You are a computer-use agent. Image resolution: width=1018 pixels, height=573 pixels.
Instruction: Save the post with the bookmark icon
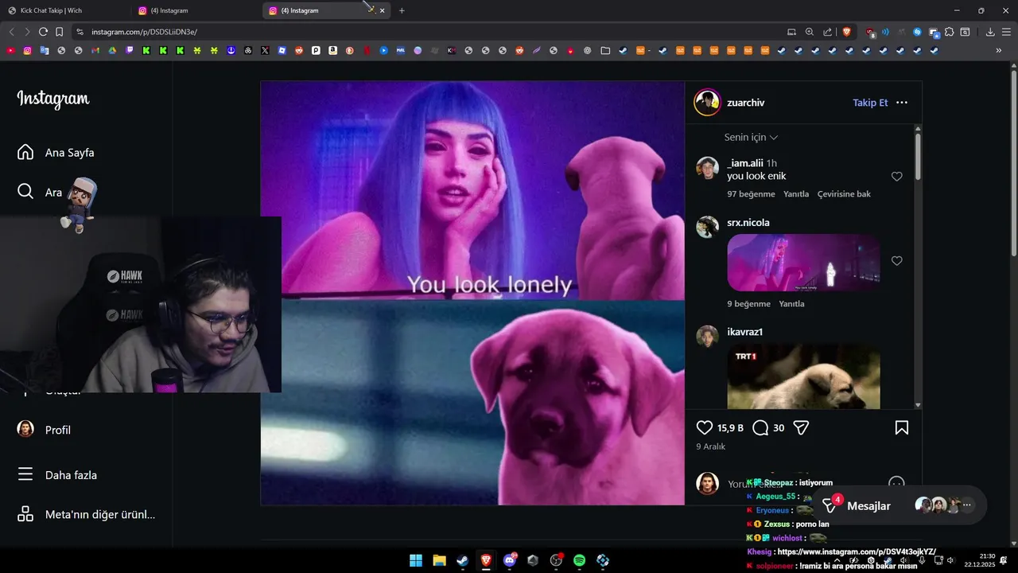coord(902,427)
